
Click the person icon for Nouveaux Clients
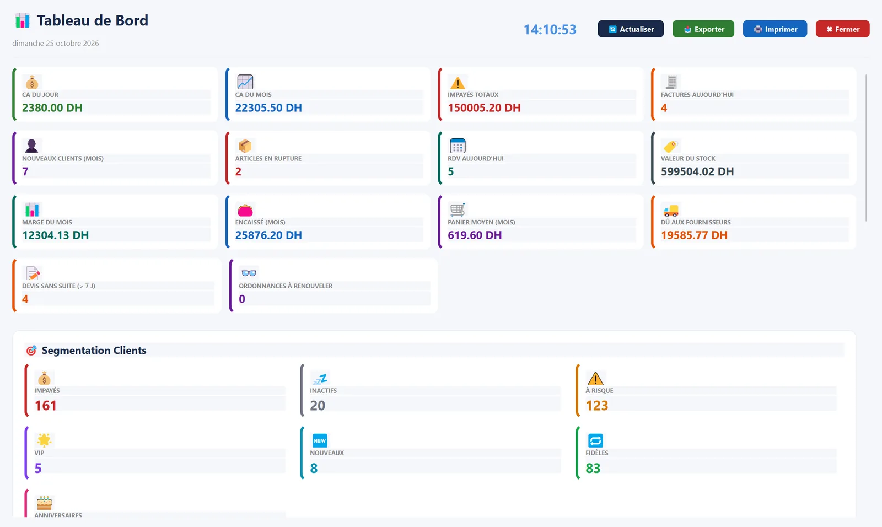coord(32,146)
